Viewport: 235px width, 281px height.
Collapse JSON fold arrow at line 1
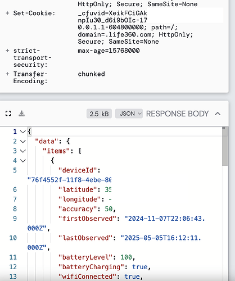click(23, 132)
